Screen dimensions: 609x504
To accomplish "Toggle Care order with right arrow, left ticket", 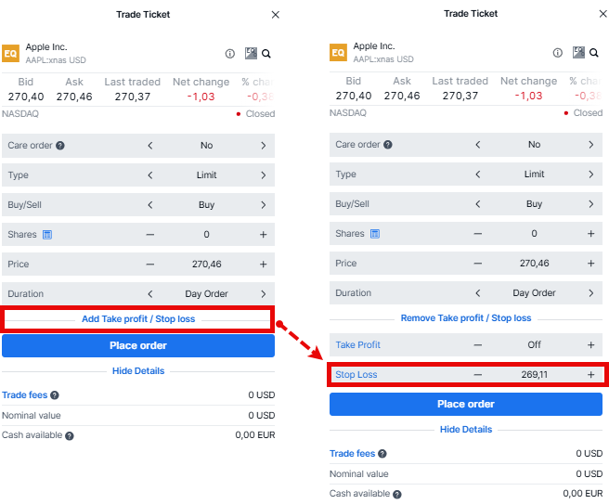I will coord(263,146).
